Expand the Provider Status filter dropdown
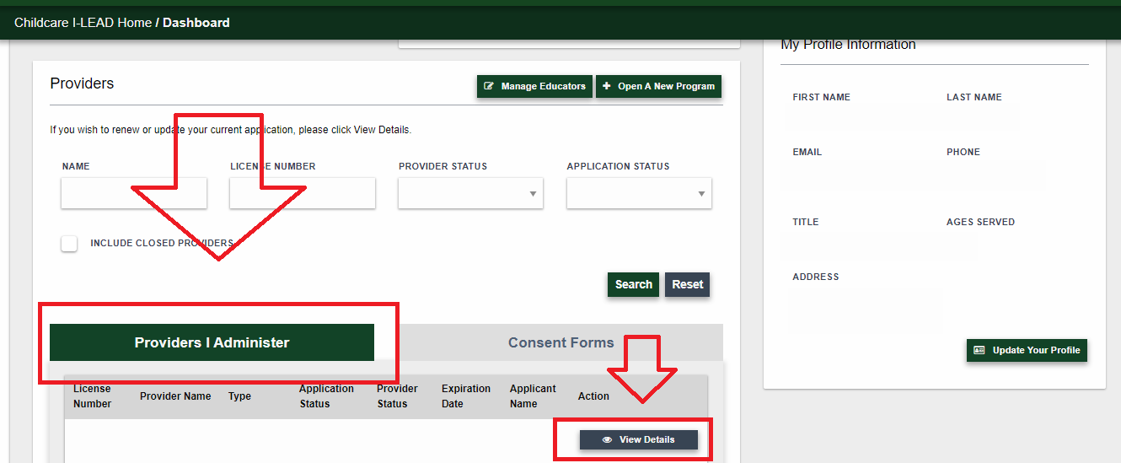Image resolution: width=1121 pixels, height=463 pixels. pyautogui.click(x=470, y=193)
